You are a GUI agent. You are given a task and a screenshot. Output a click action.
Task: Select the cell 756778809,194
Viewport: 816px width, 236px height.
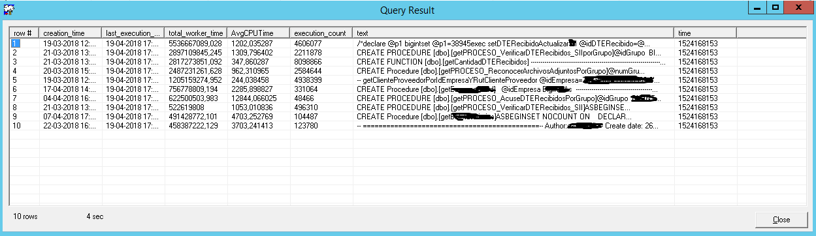pyautogui.click(x=193, y=89)
